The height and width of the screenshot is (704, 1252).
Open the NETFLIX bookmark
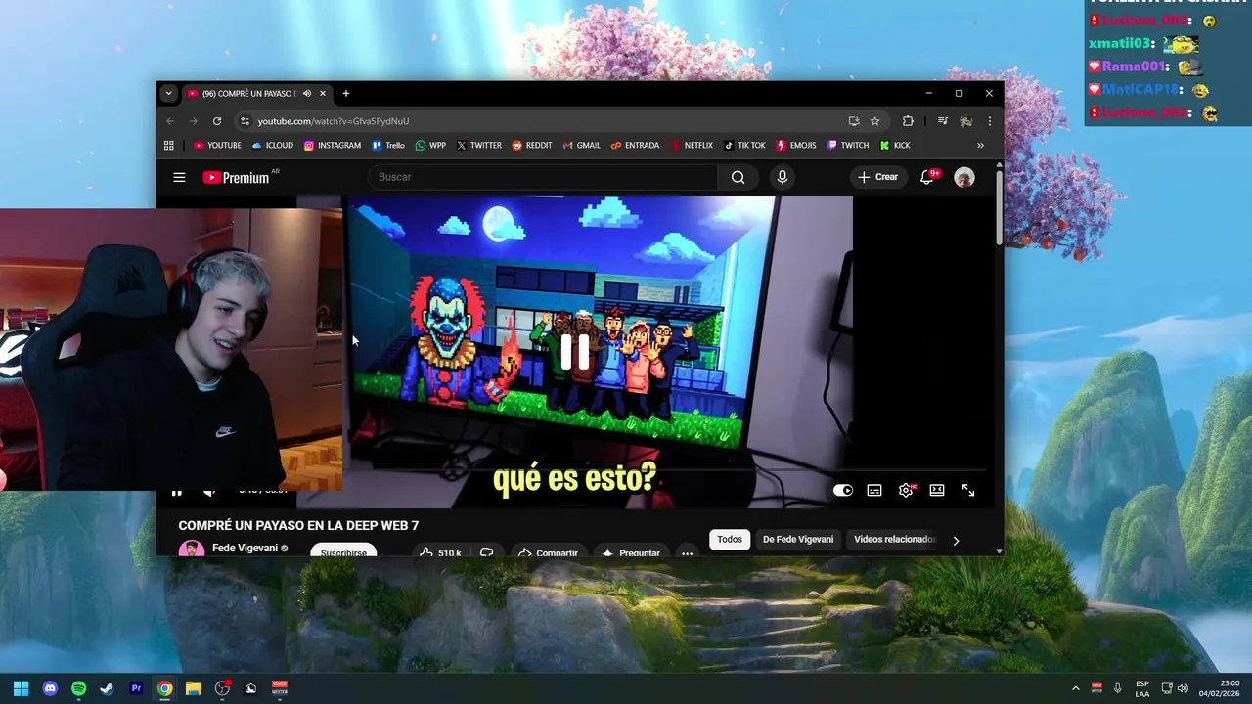tap(692, 146)
